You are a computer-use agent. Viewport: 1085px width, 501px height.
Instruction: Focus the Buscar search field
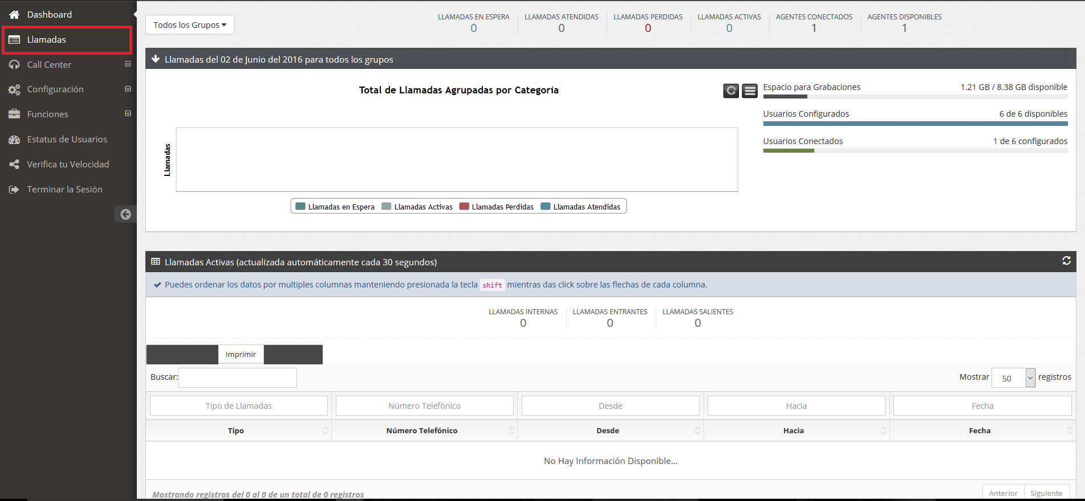(x=238, y=377)
